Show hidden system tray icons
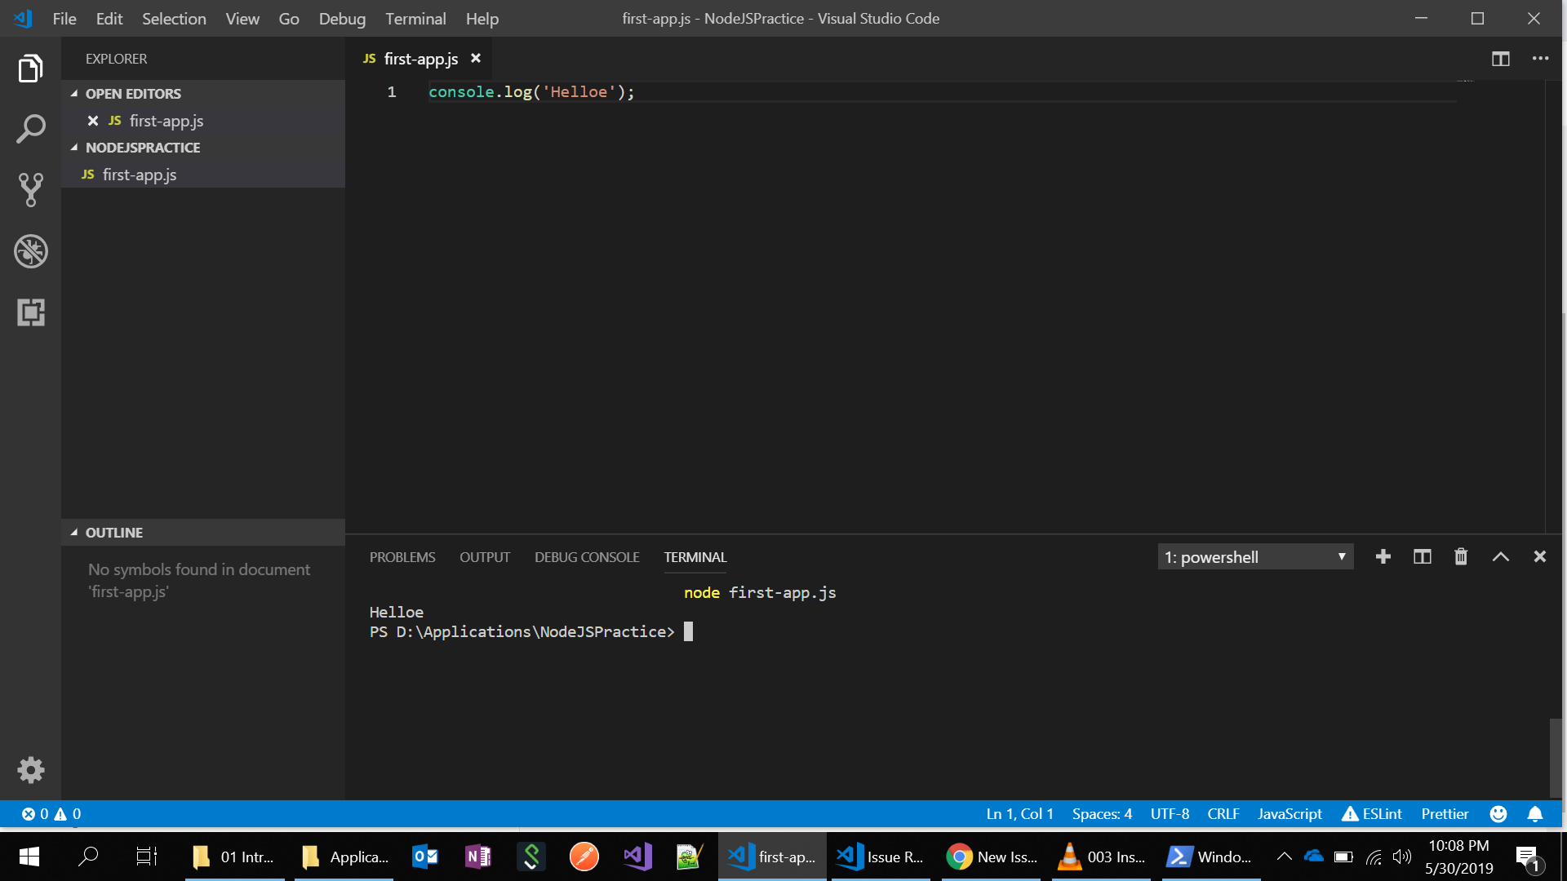 click(1284, 857)
